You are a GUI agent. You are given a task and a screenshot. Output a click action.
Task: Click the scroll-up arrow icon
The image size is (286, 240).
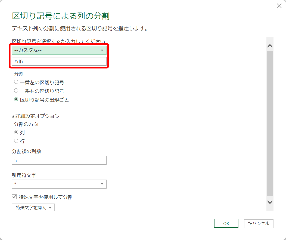(x=270, y=46)
